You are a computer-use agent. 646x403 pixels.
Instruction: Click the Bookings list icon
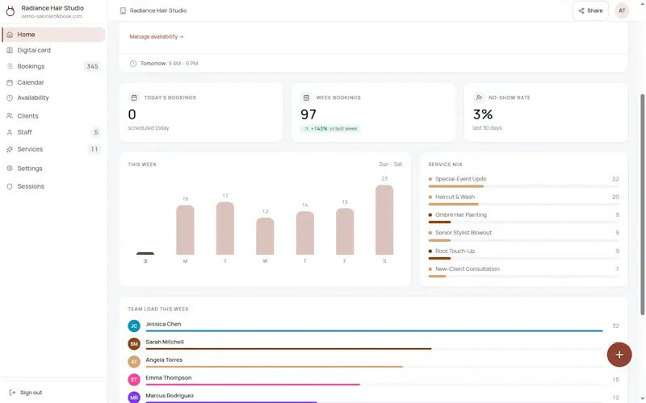point(10,66)
